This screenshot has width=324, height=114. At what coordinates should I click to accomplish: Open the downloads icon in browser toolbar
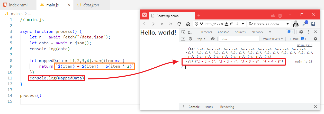tap(313, 24)
